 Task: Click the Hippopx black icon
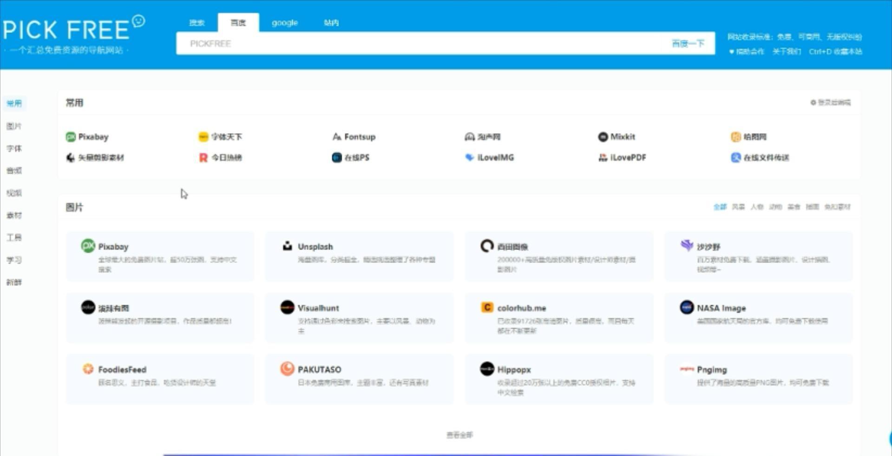[487, 369]
